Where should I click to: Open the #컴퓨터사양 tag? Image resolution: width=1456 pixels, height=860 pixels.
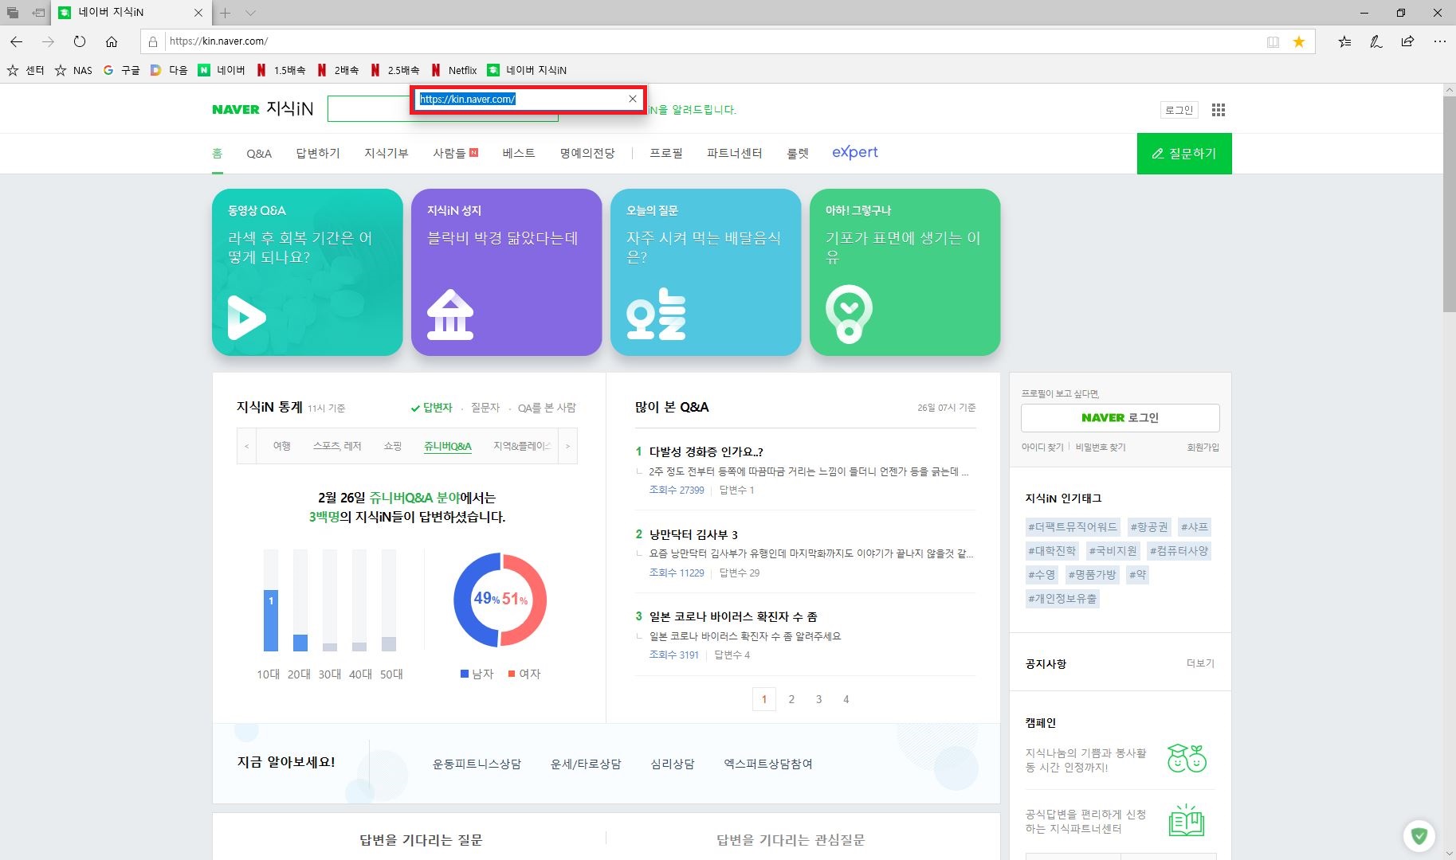click(x=1179, y=551)
